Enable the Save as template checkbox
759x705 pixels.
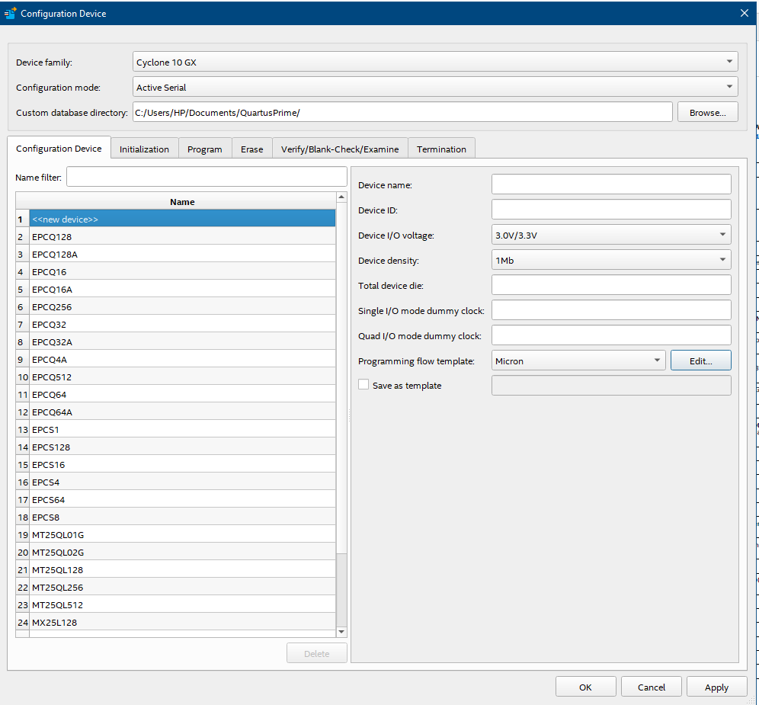pos(363,385)
